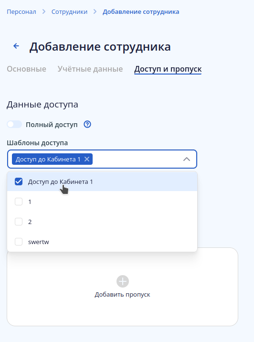Open the Учётные данные tab

90,69
